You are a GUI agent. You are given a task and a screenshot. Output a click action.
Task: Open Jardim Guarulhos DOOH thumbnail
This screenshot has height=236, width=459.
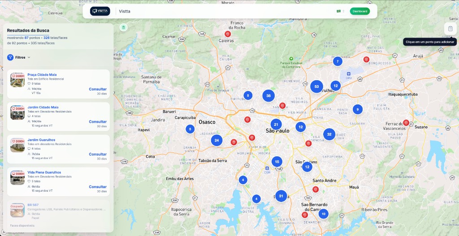17,145
